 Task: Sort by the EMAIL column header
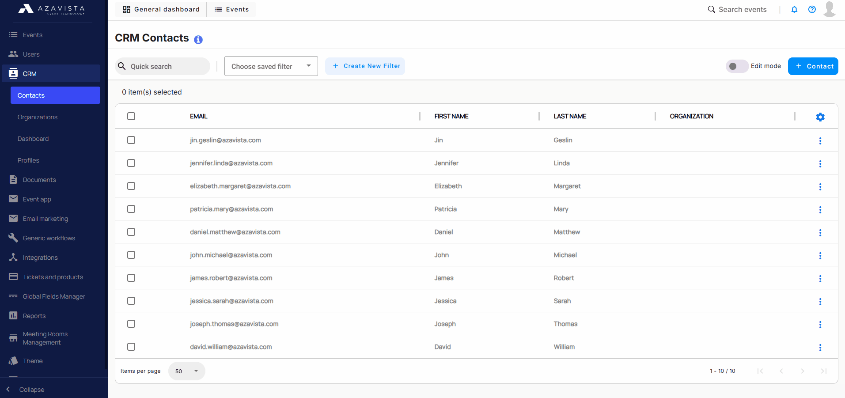(199, 116)
